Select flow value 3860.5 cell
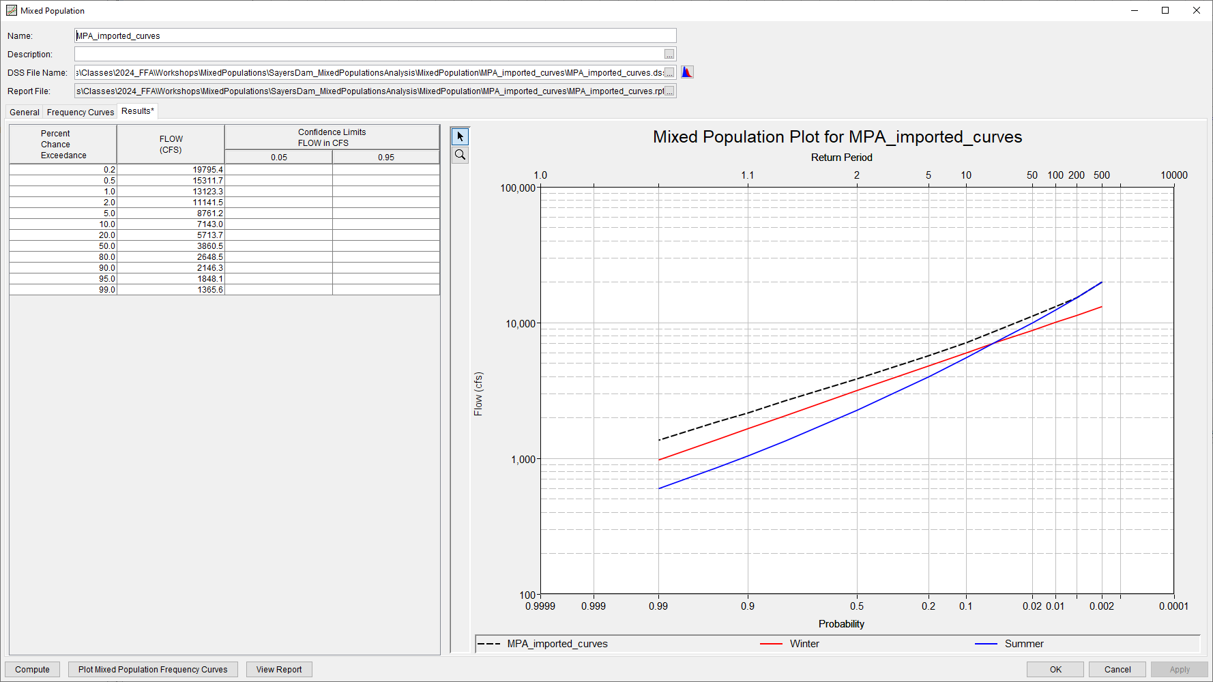 point(171,246)
